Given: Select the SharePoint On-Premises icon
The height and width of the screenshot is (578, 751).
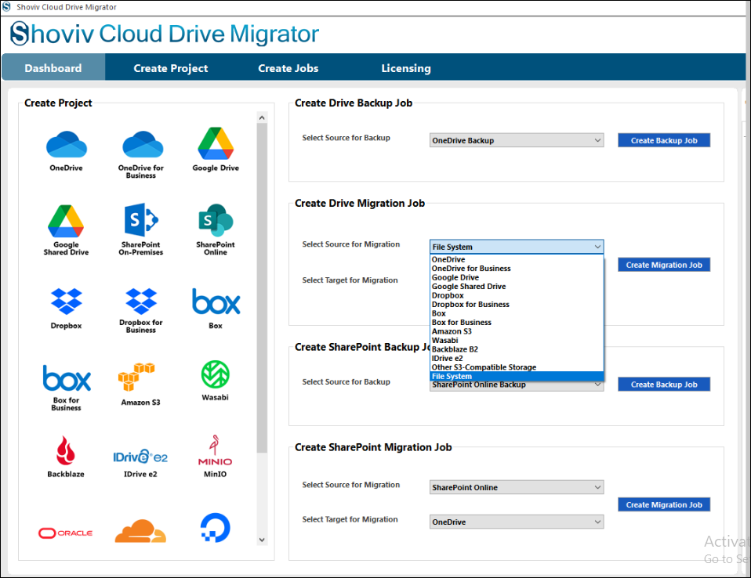Looking at the screenshot, I should tap(141, 220).
